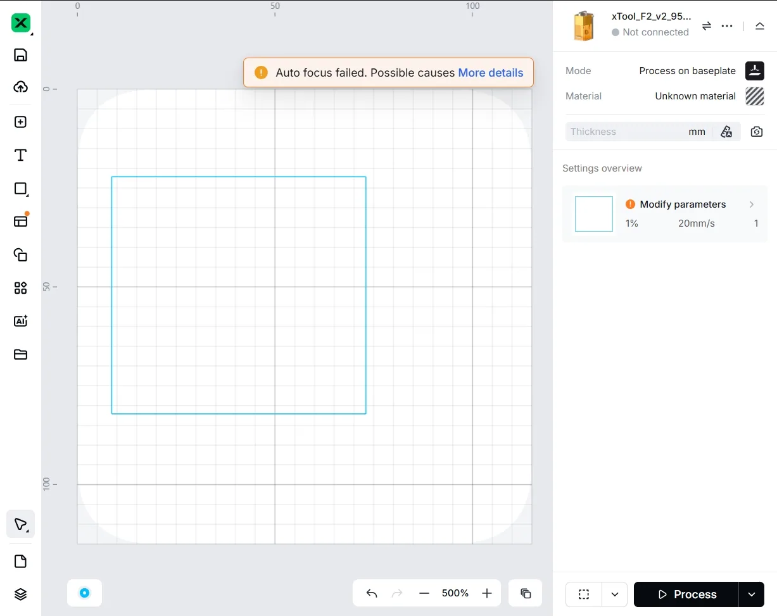
Task: Open Modify parameters settings row
Action: (x=665, y=214)
